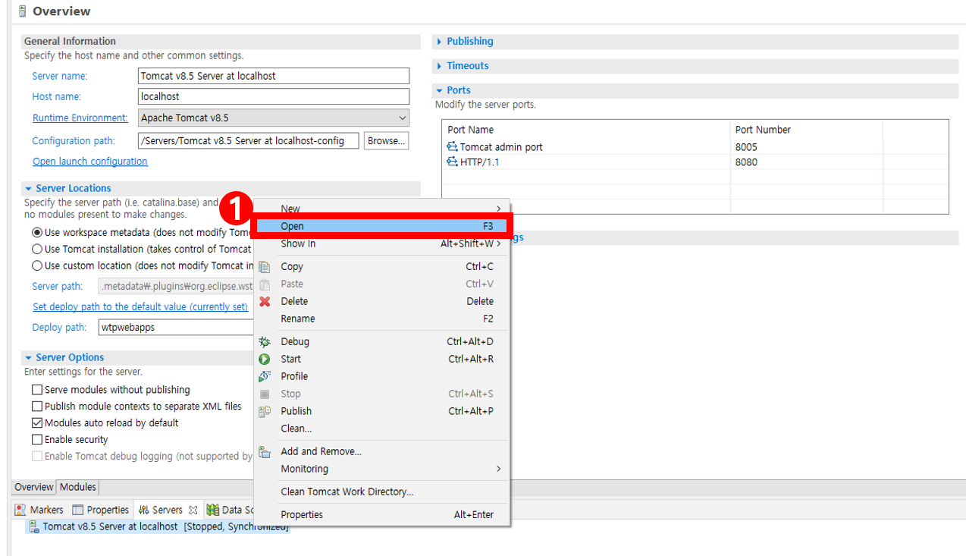
Task: Click the Tomcat admin port icon
Action: click(x=453, y=147)
